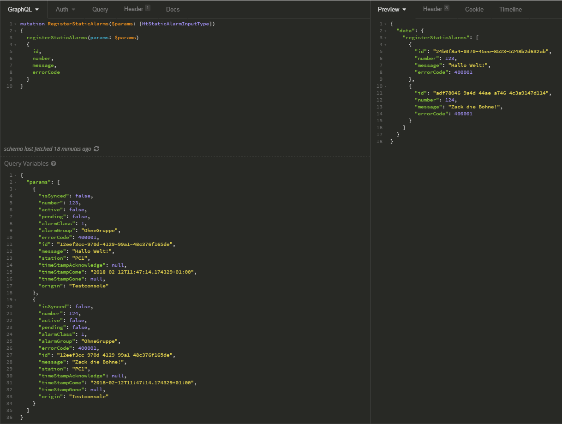Open the GraphQL body type dropdown

[24, 9]
